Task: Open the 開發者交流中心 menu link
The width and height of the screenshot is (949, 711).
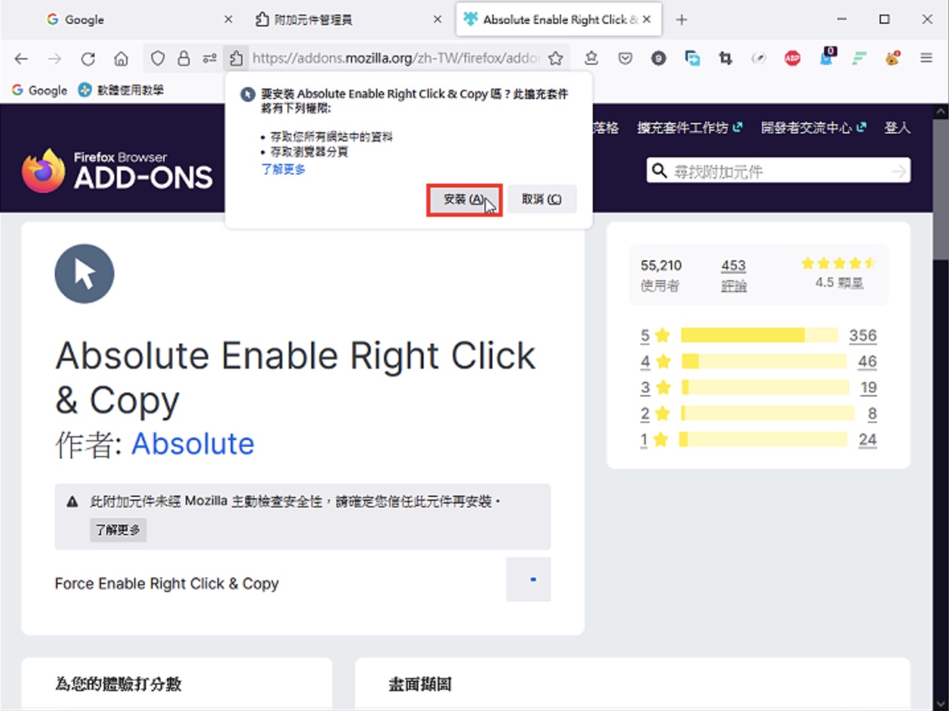Action: click(x=813, y=128)
